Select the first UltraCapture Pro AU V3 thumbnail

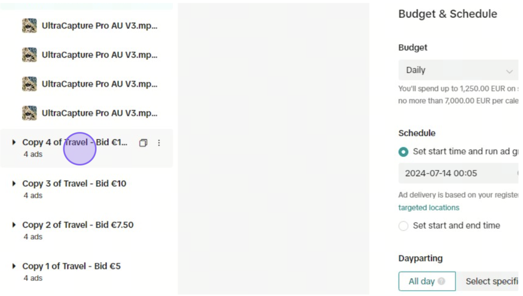[29, 26]
